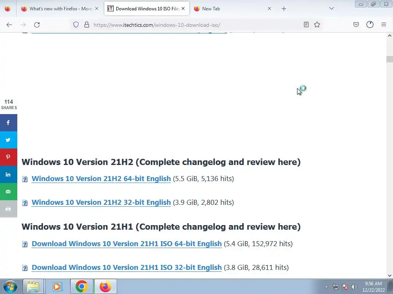Open Action Center flag icon
Screen dimensions: 393x294
(x=345, y=287)
